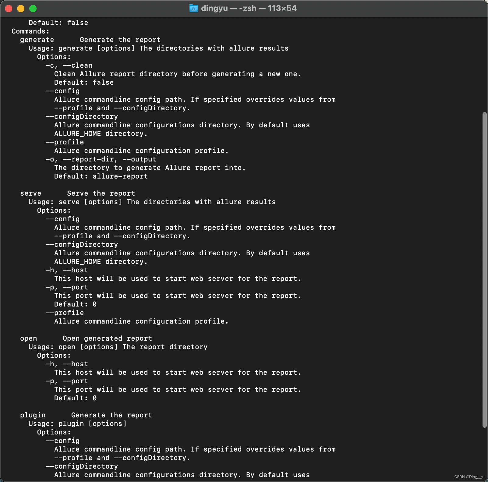This screenshot has width=488, height=482.
Task: Click 'The directory to generate Allure report into.'
Action: [150, 168]
